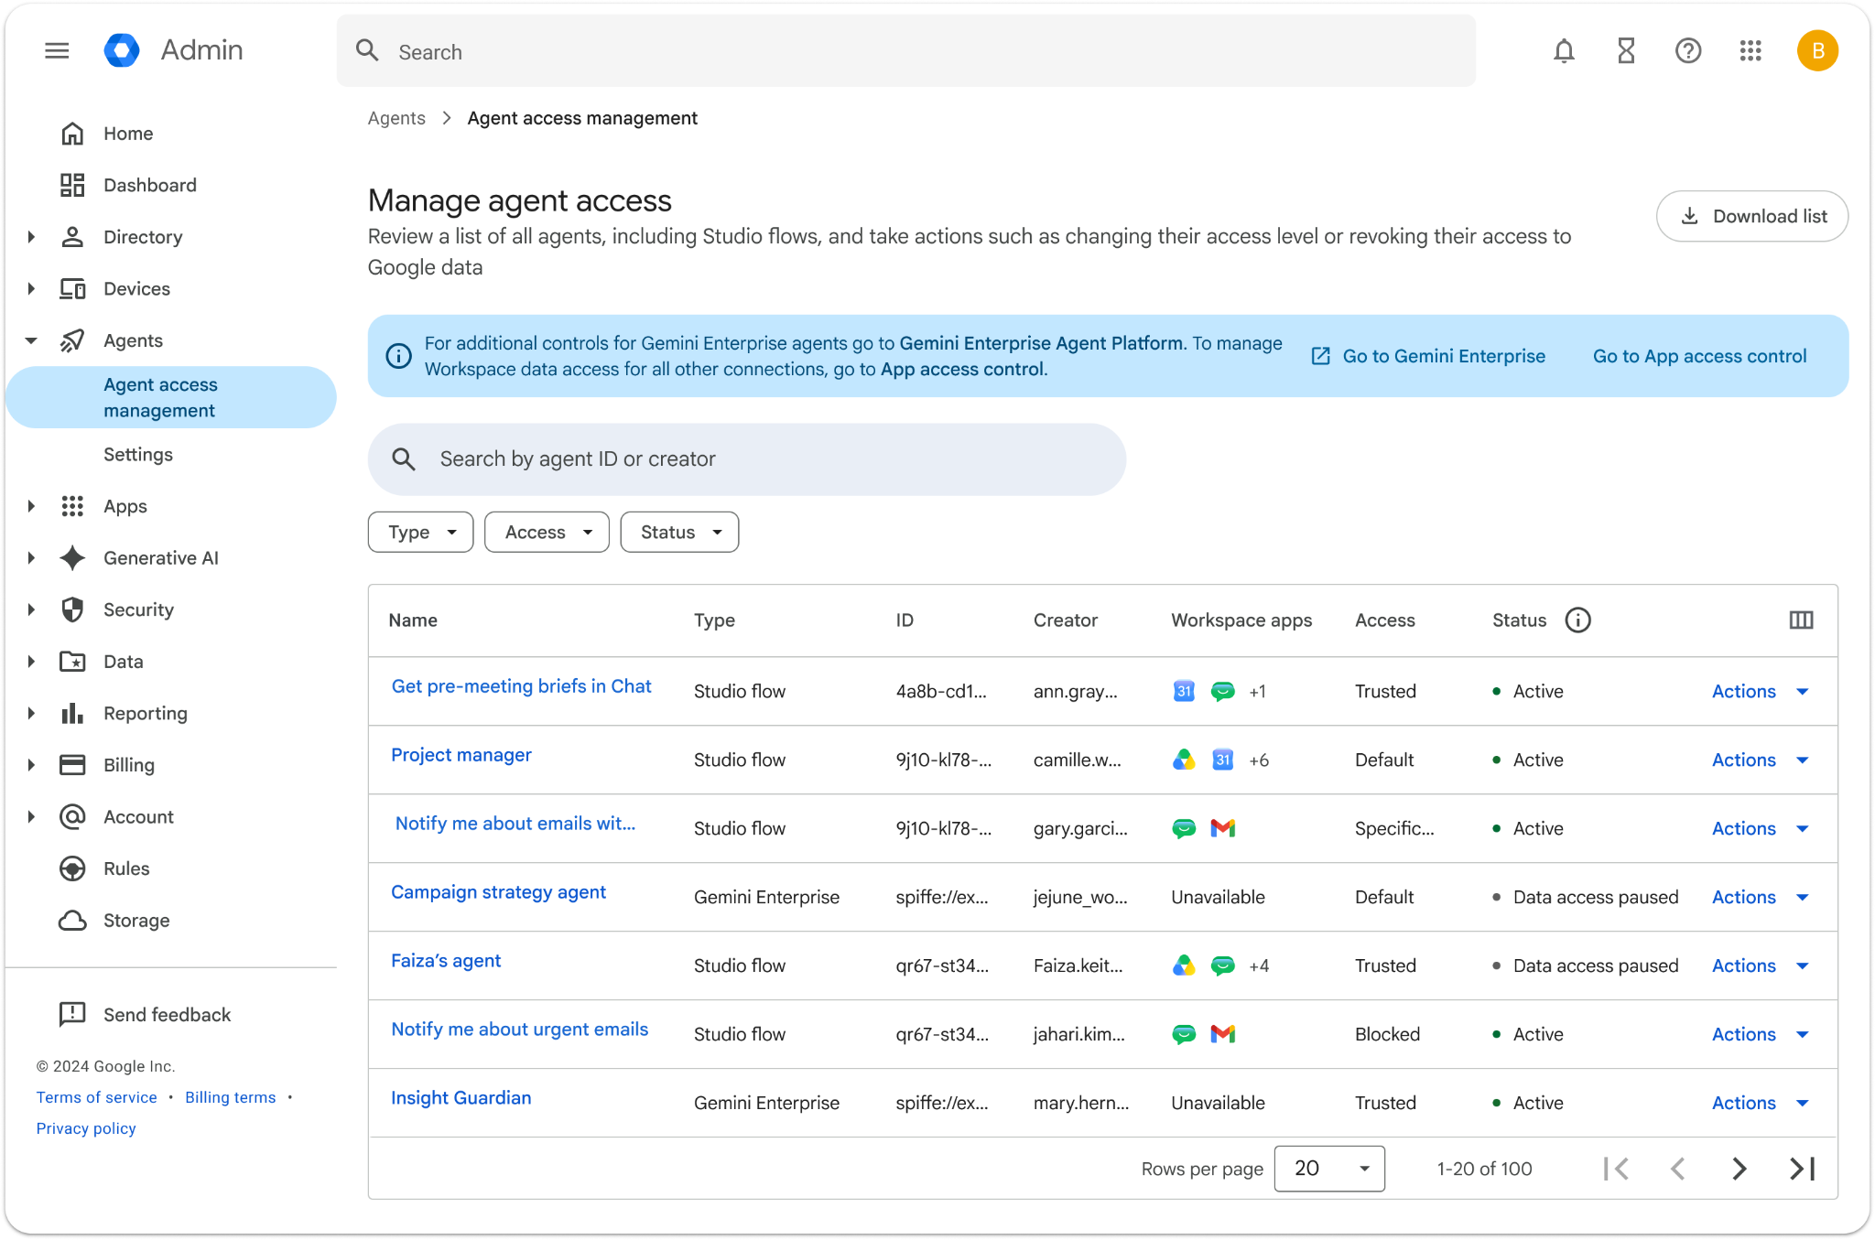Expand the Account section arrow

pyautogui.click(x=31, y=816)
